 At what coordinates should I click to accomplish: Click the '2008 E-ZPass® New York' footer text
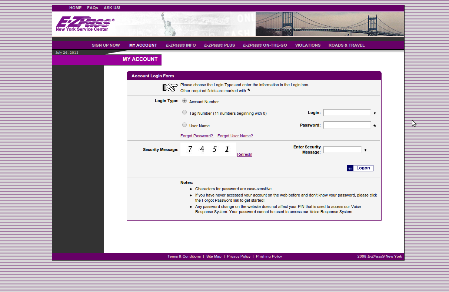coord(379,256)
